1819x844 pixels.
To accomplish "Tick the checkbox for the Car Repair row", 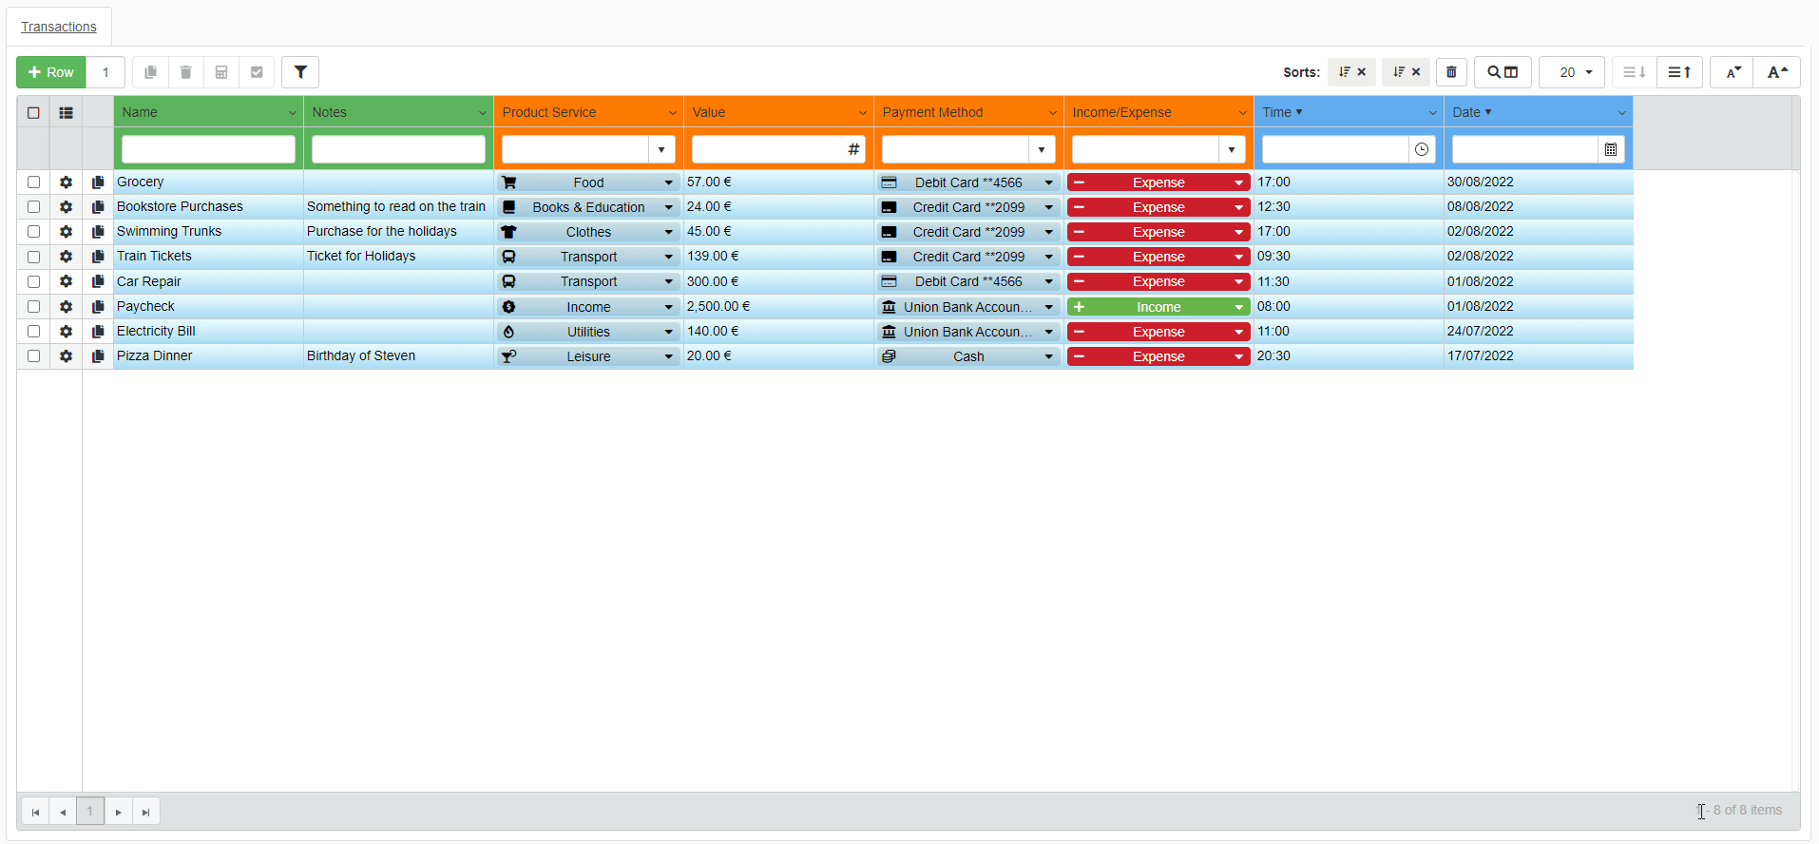I will pyautogui.click(x=34, y=281).
